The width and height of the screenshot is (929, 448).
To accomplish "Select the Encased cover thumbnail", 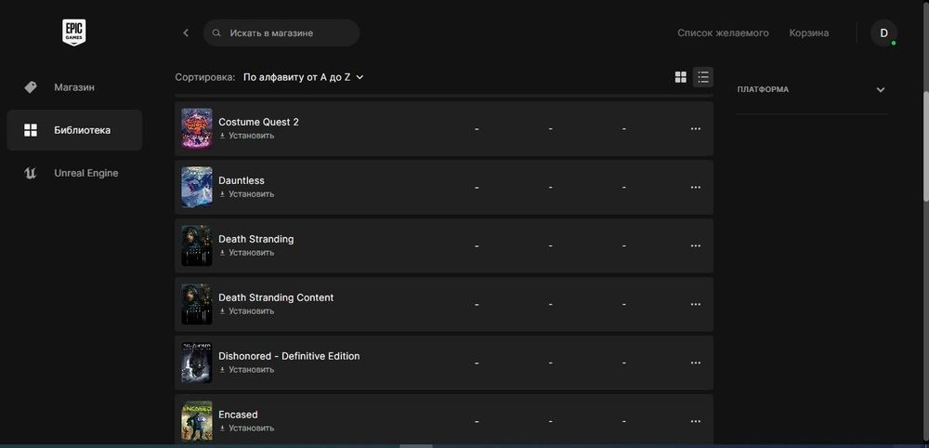I will coord(197,421).
